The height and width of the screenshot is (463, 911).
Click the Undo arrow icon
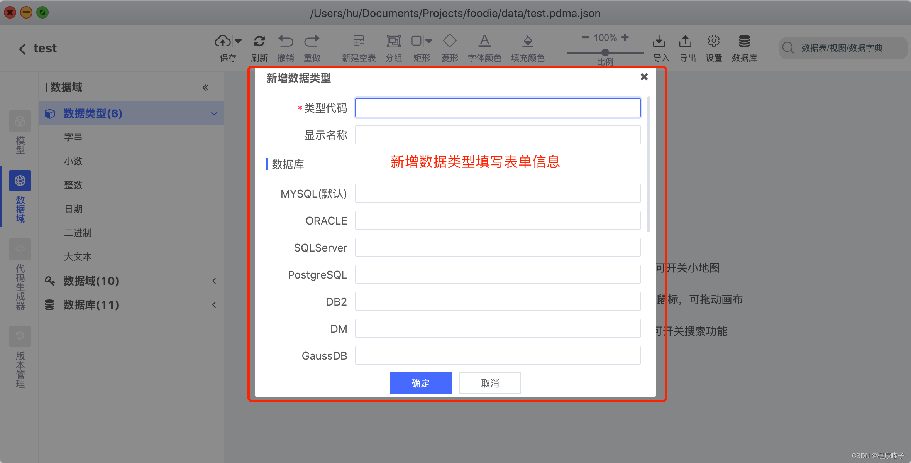286,41
